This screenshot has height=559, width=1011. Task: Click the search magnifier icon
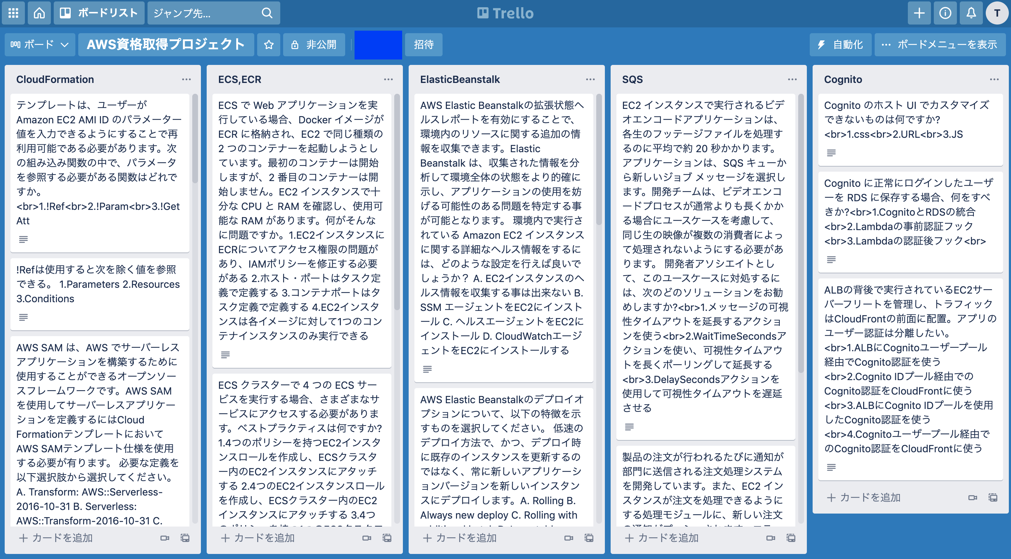pyautogui.click(x=267, y=13)
